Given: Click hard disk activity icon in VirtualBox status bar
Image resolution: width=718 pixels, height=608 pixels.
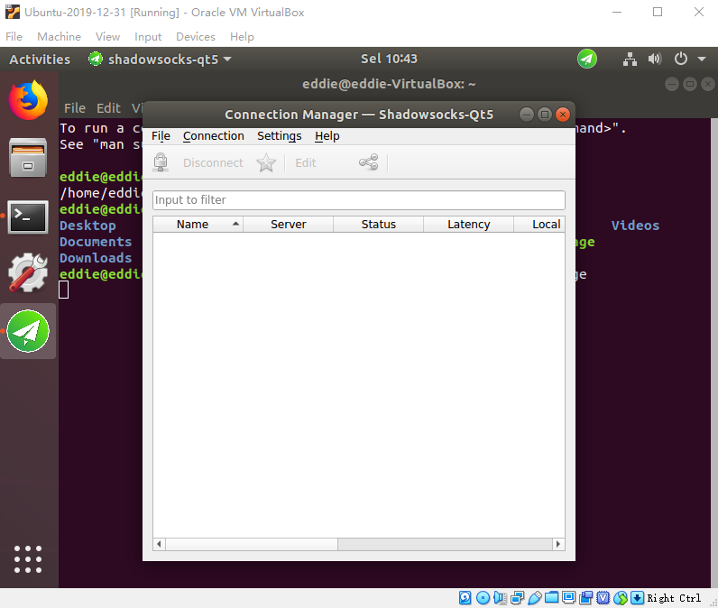Looking at the screenshot, I should click(465, 597).
